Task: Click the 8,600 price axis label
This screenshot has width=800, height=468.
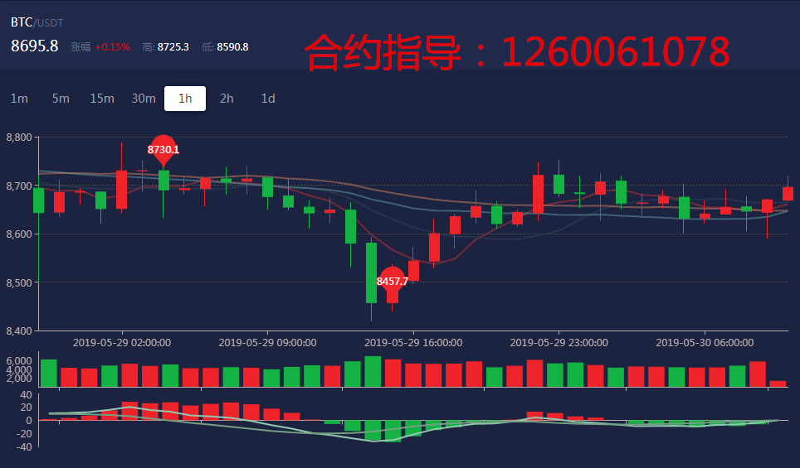Action: click(x=19, y=234)
